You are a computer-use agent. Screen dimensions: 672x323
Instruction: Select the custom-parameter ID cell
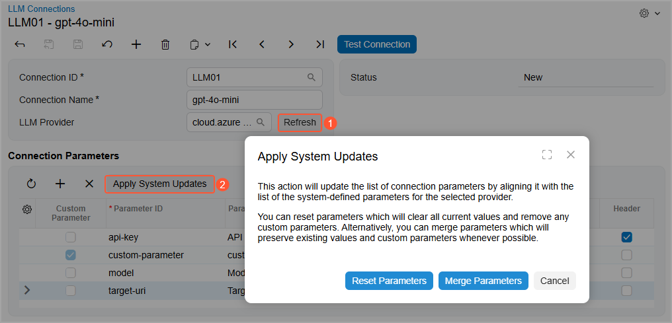(x=165, y=255)
